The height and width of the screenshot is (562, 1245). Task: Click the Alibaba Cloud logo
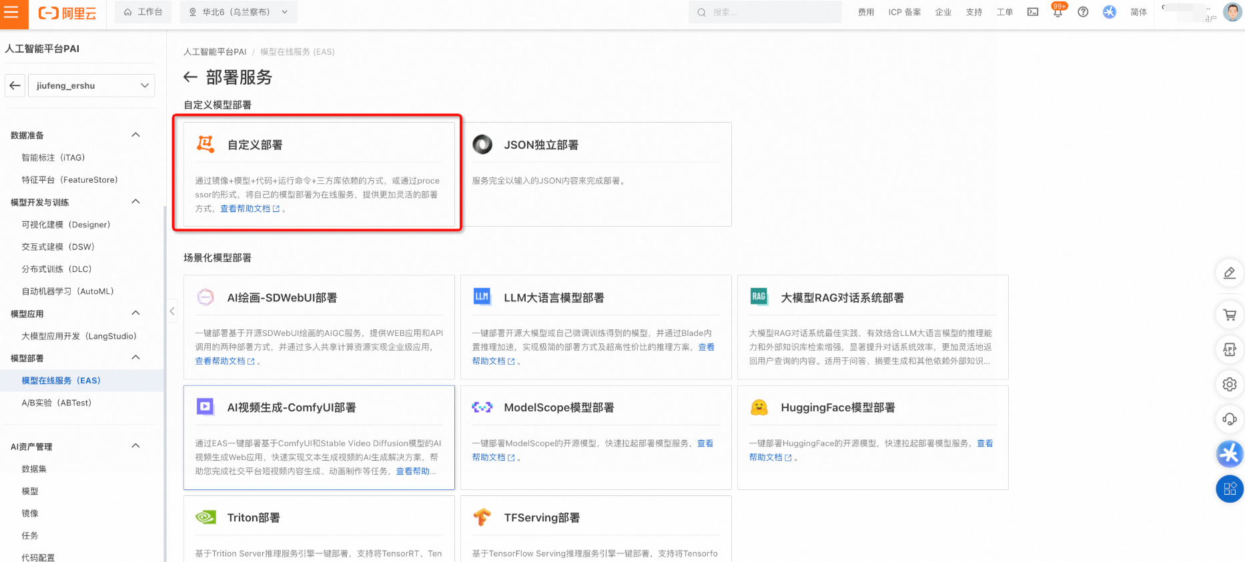click(67, 13)
